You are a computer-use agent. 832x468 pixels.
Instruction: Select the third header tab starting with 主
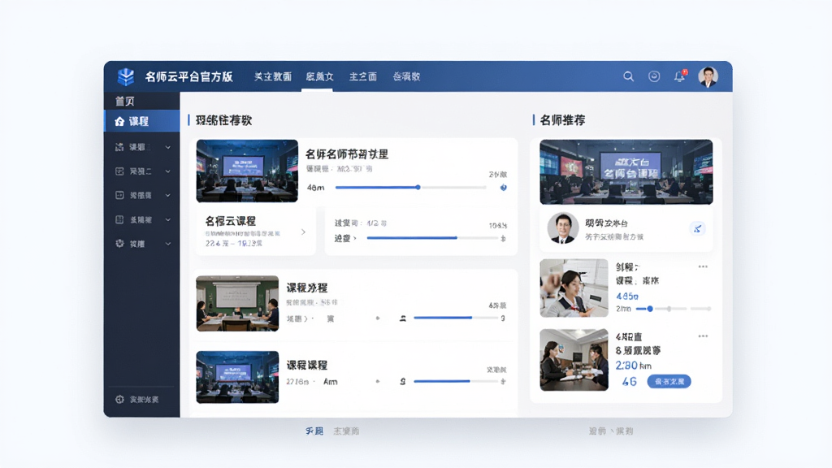pyautogui.click(x=363, y=76)
